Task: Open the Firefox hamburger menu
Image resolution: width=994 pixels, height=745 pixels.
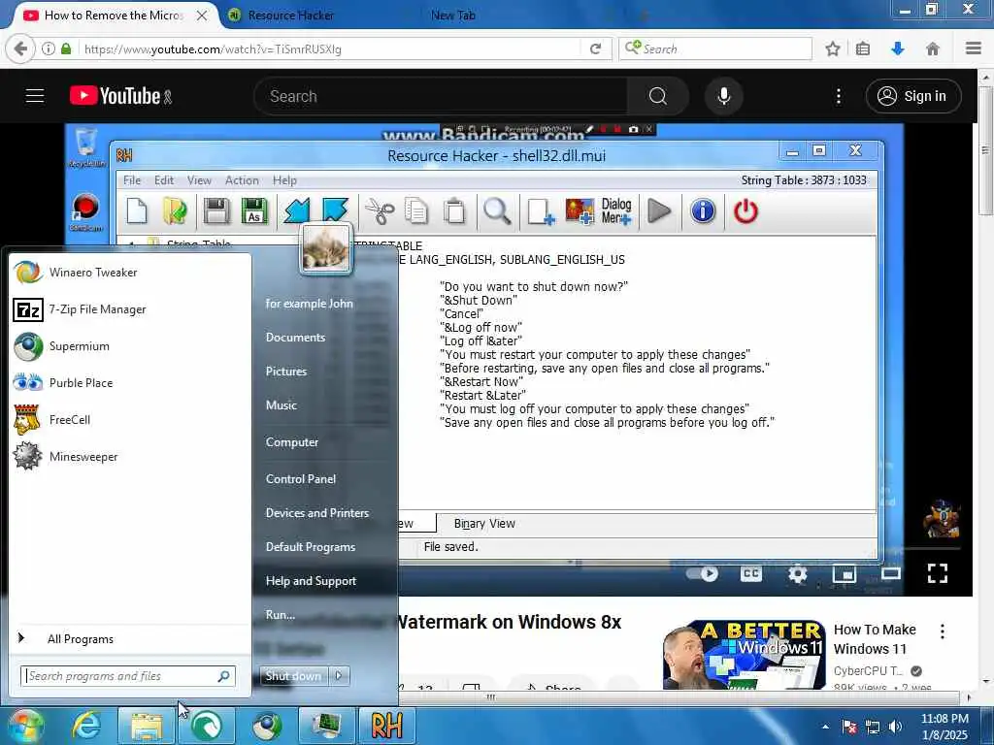Action: (x=974, y=49)
